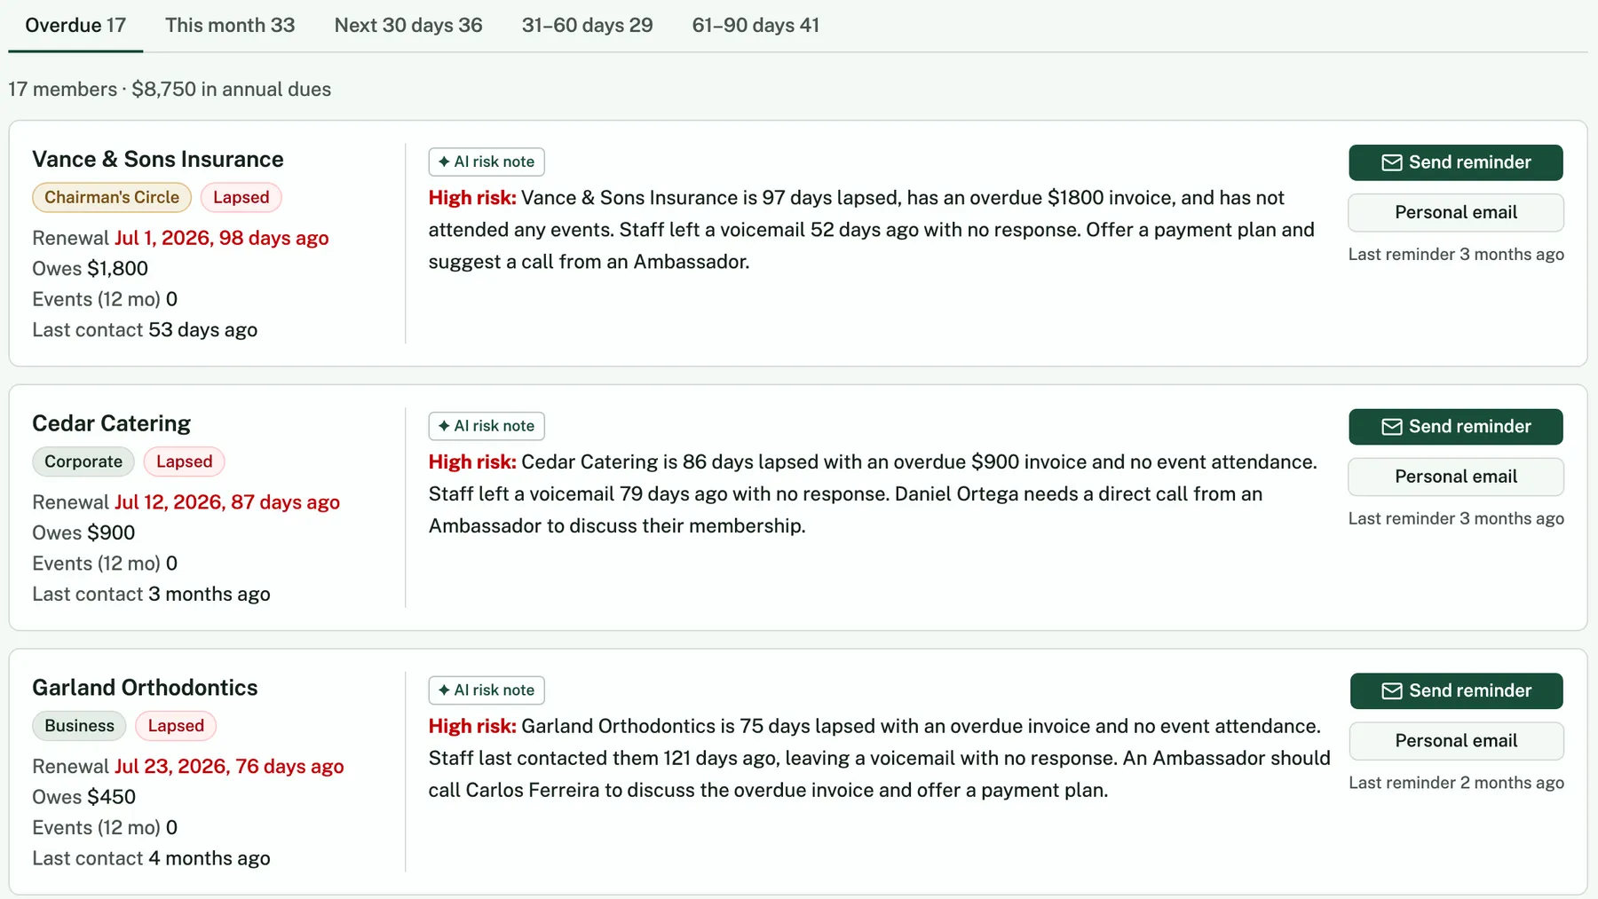The height and width of the screenshot is (899, 1598).
Task: Click the Lapsed badge on Vance & Sons
Action: tap(241, 197)
